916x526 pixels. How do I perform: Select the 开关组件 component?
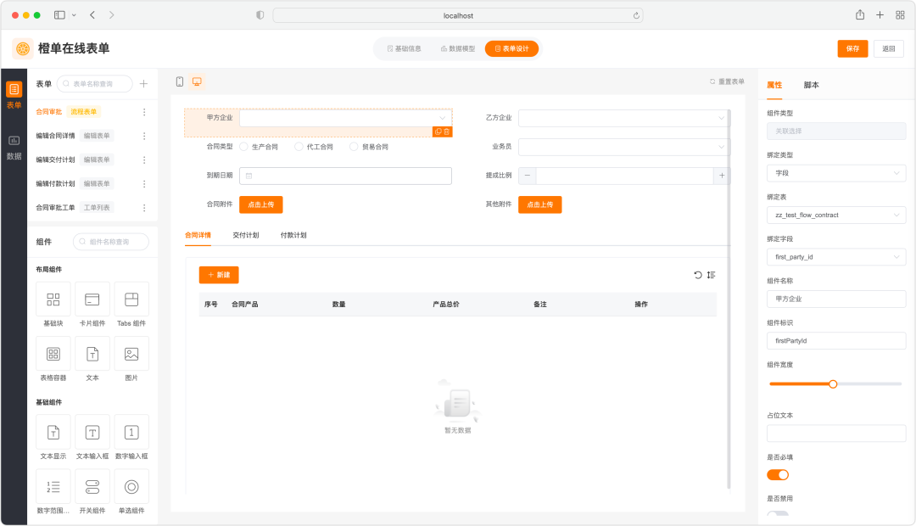[x=92, y=491]
